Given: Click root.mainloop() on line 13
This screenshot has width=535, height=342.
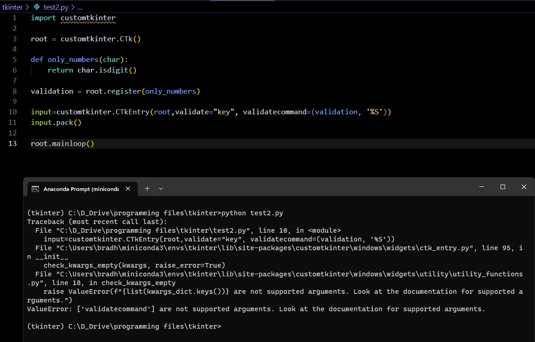Looking at the screenshot, I should click(62, 143).
